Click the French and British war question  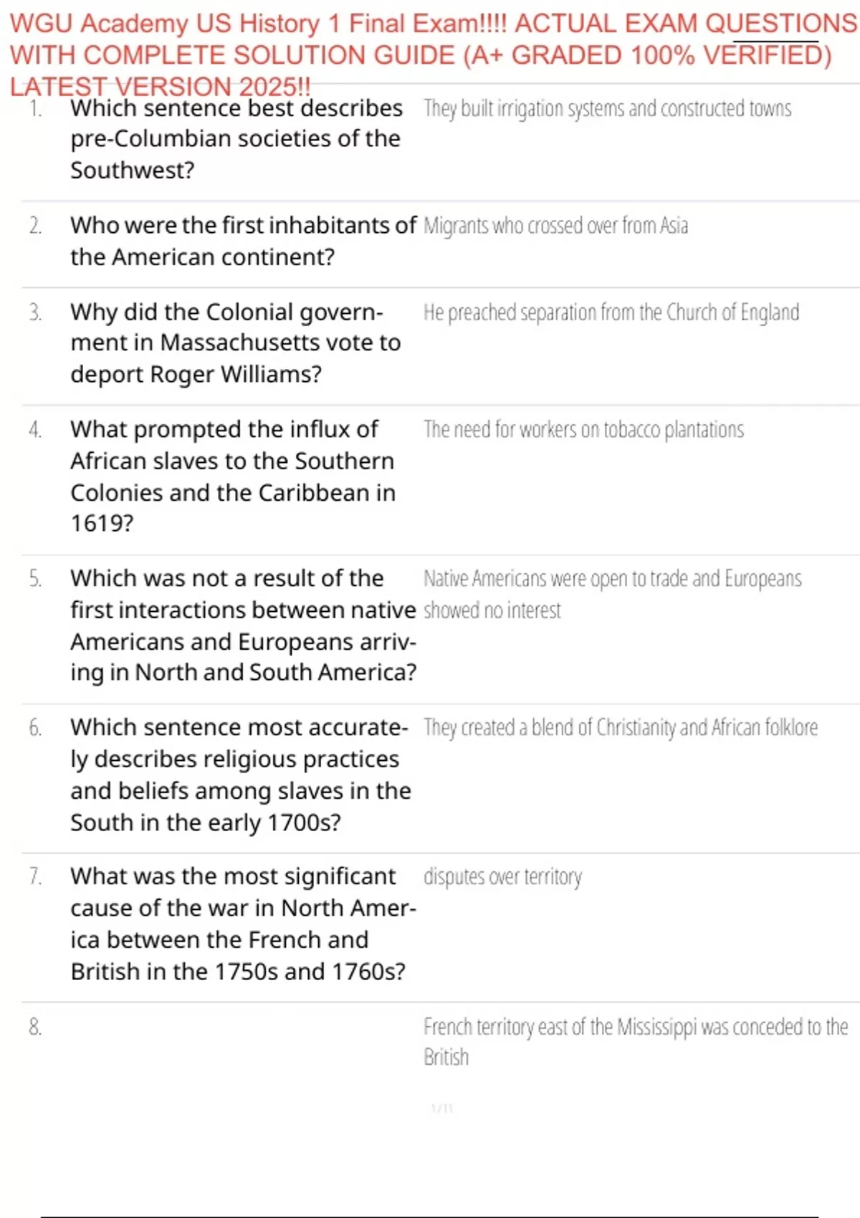(242, 924)
